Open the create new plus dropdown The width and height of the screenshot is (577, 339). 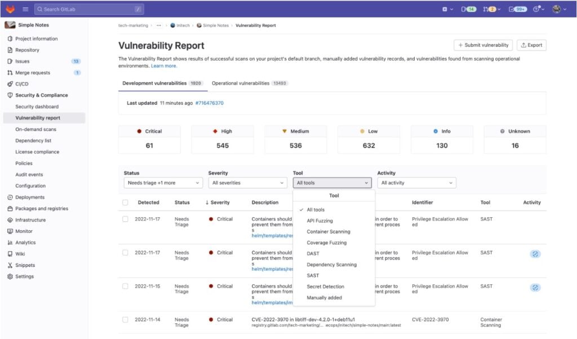447,9
